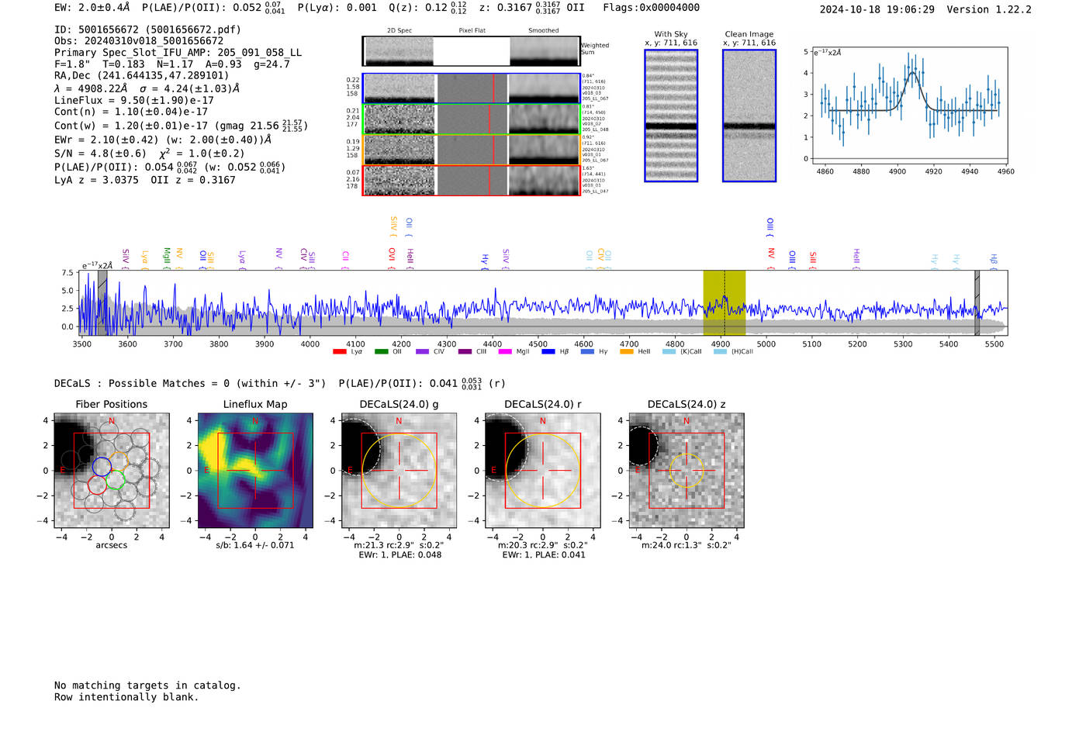Click the Weighted Sum 2D spectrum row
1086x739 pixels.
(x=472, y=51)
